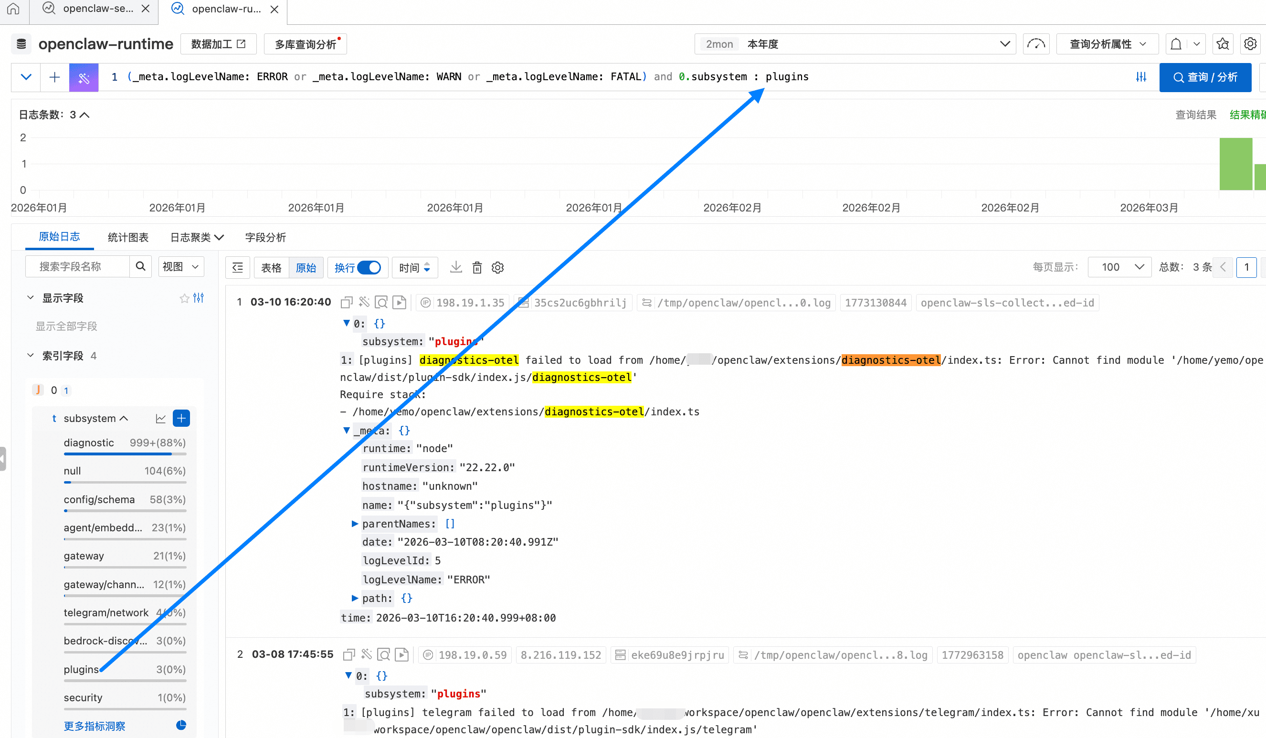Collapse the _meta object in first log
The image size is (1266, 738).
click(347, 431)
